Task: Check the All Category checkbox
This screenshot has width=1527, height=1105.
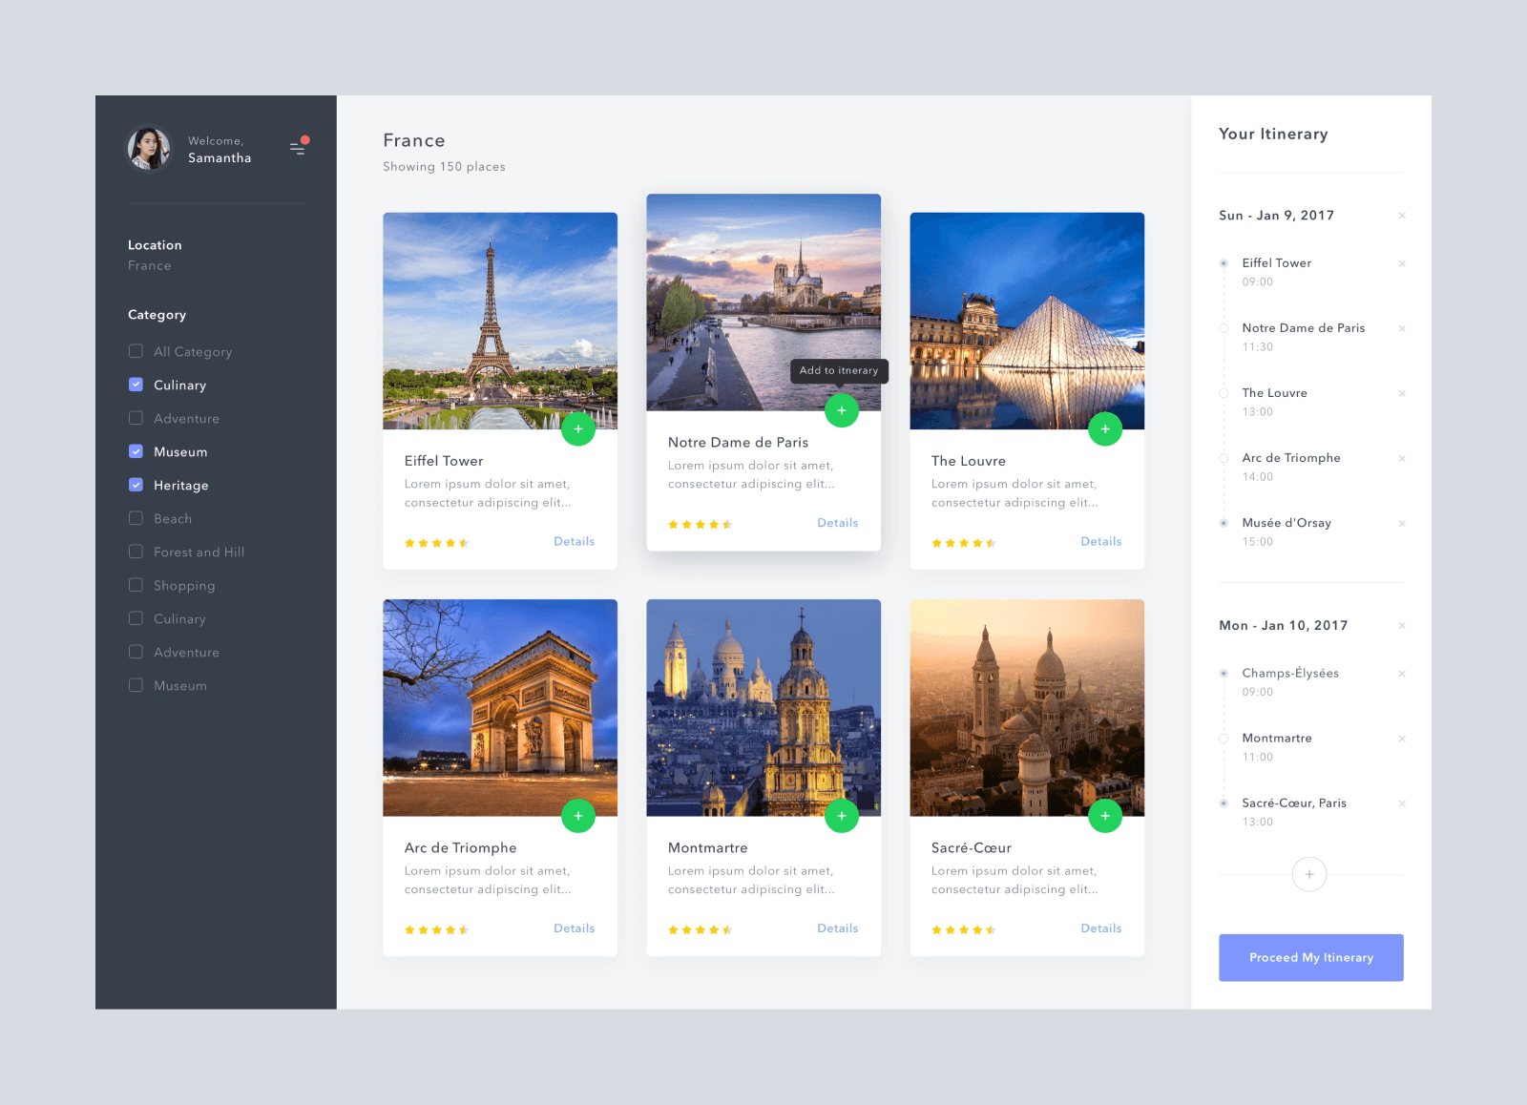Action: (136, 351)
